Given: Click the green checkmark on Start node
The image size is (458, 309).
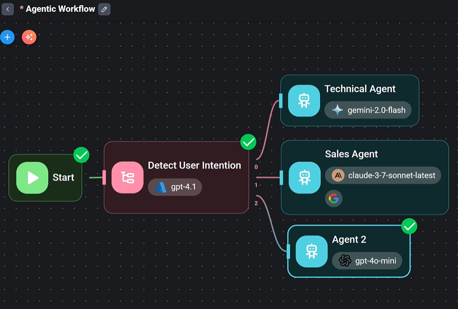Looking at the screenshot, I should [x=81, y=155].
